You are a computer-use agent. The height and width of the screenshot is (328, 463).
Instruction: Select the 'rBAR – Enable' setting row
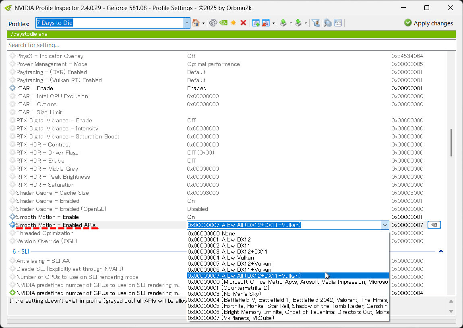[35, 88]
